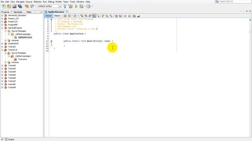This screenshot has height=141, width=252.
Task: Select the Tutorial5 project
Action: coord(12,75)
